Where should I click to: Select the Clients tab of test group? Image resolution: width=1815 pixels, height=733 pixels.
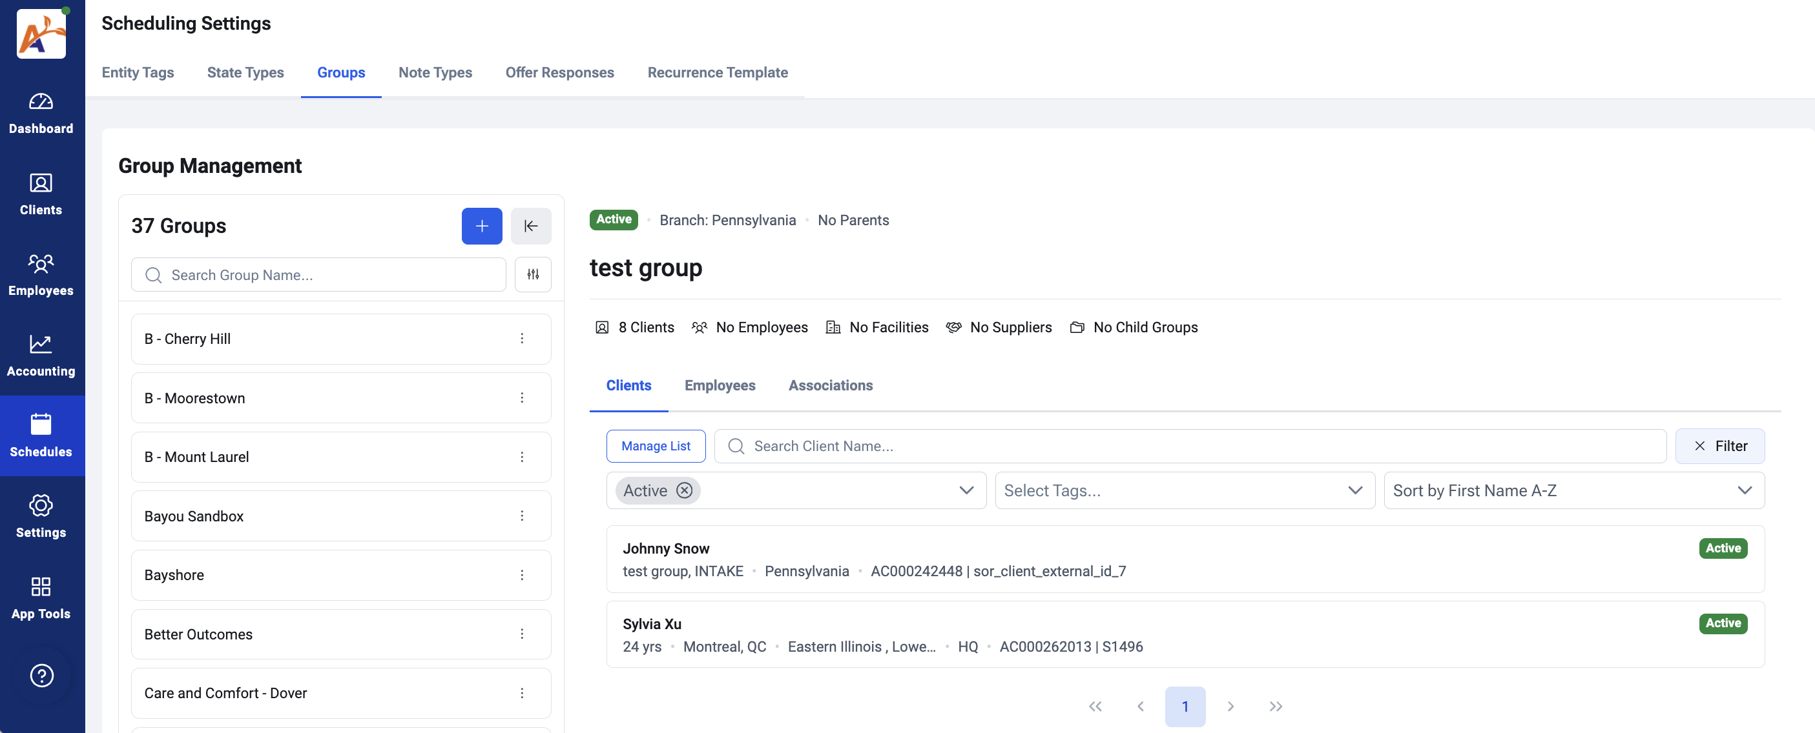coord(628,385)
